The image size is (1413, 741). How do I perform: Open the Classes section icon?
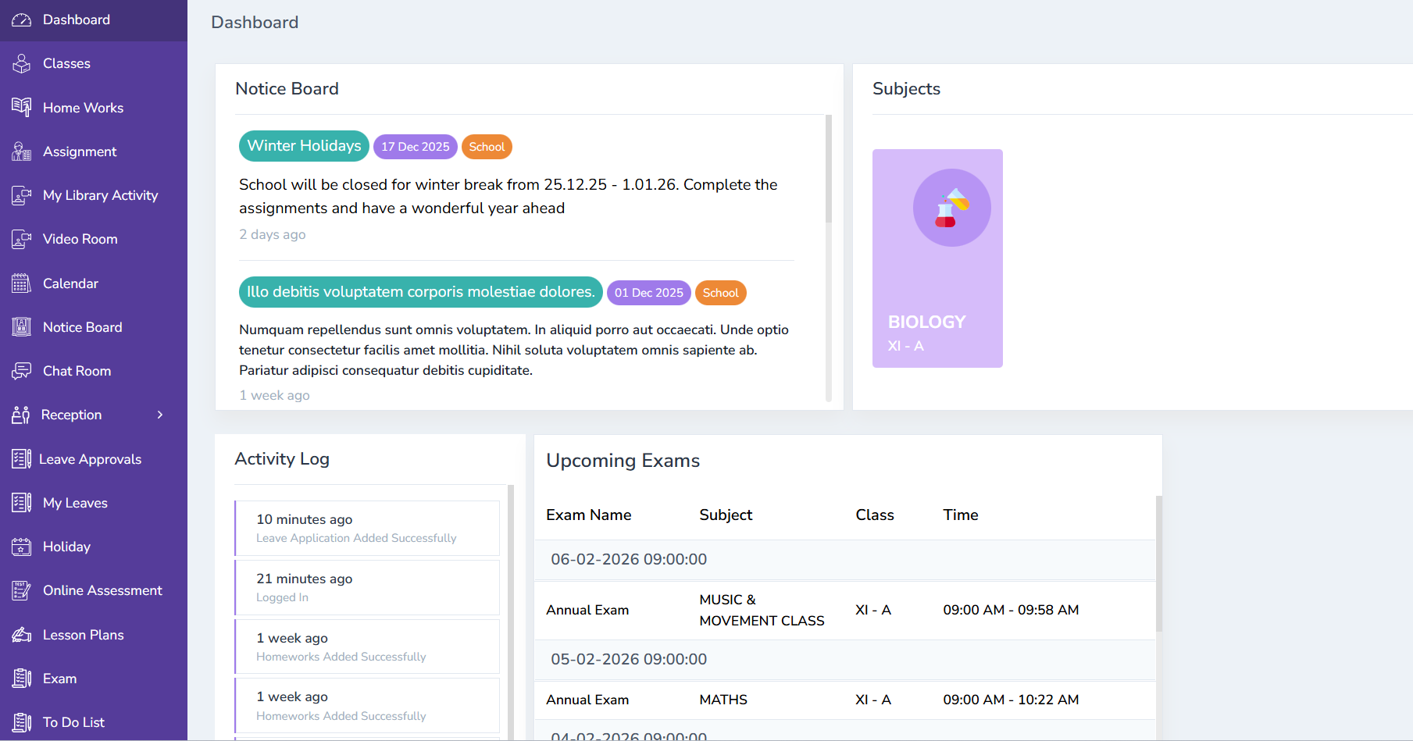click(x=22, y=63)
